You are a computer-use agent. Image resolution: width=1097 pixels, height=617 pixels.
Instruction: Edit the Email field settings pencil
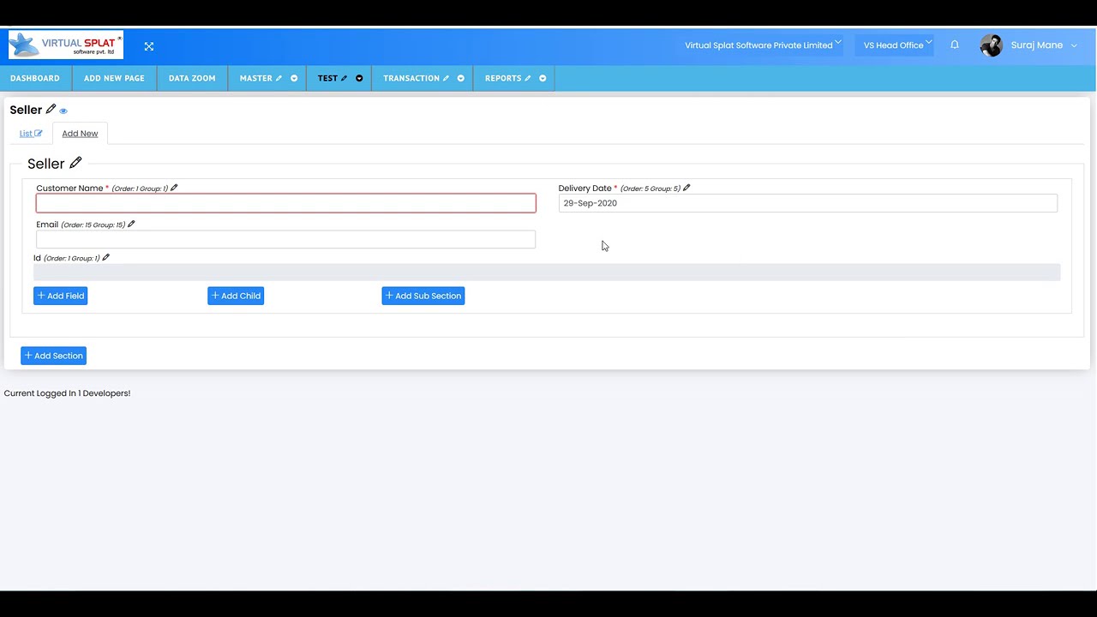[131, 225]
